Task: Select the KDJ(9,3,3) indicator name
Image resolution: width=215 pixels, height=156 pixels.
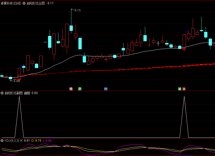Action: pyautogui.click(x=12, y=141)
